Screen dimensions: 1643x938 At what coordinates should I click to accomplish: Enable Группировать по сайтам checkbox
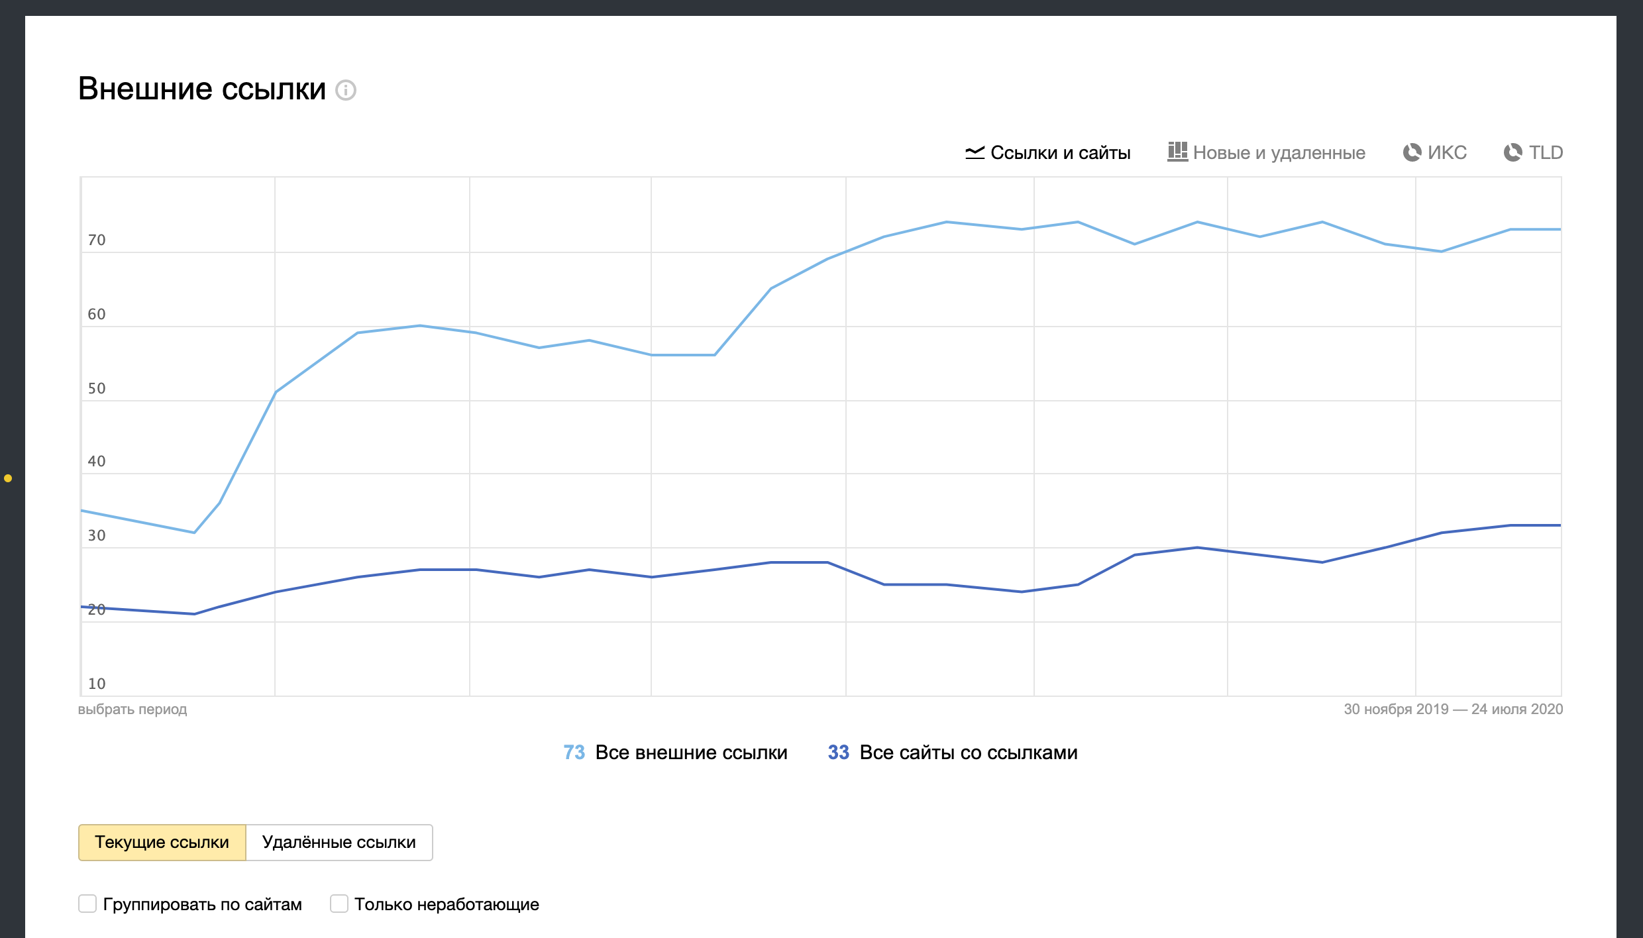point(88,904)
